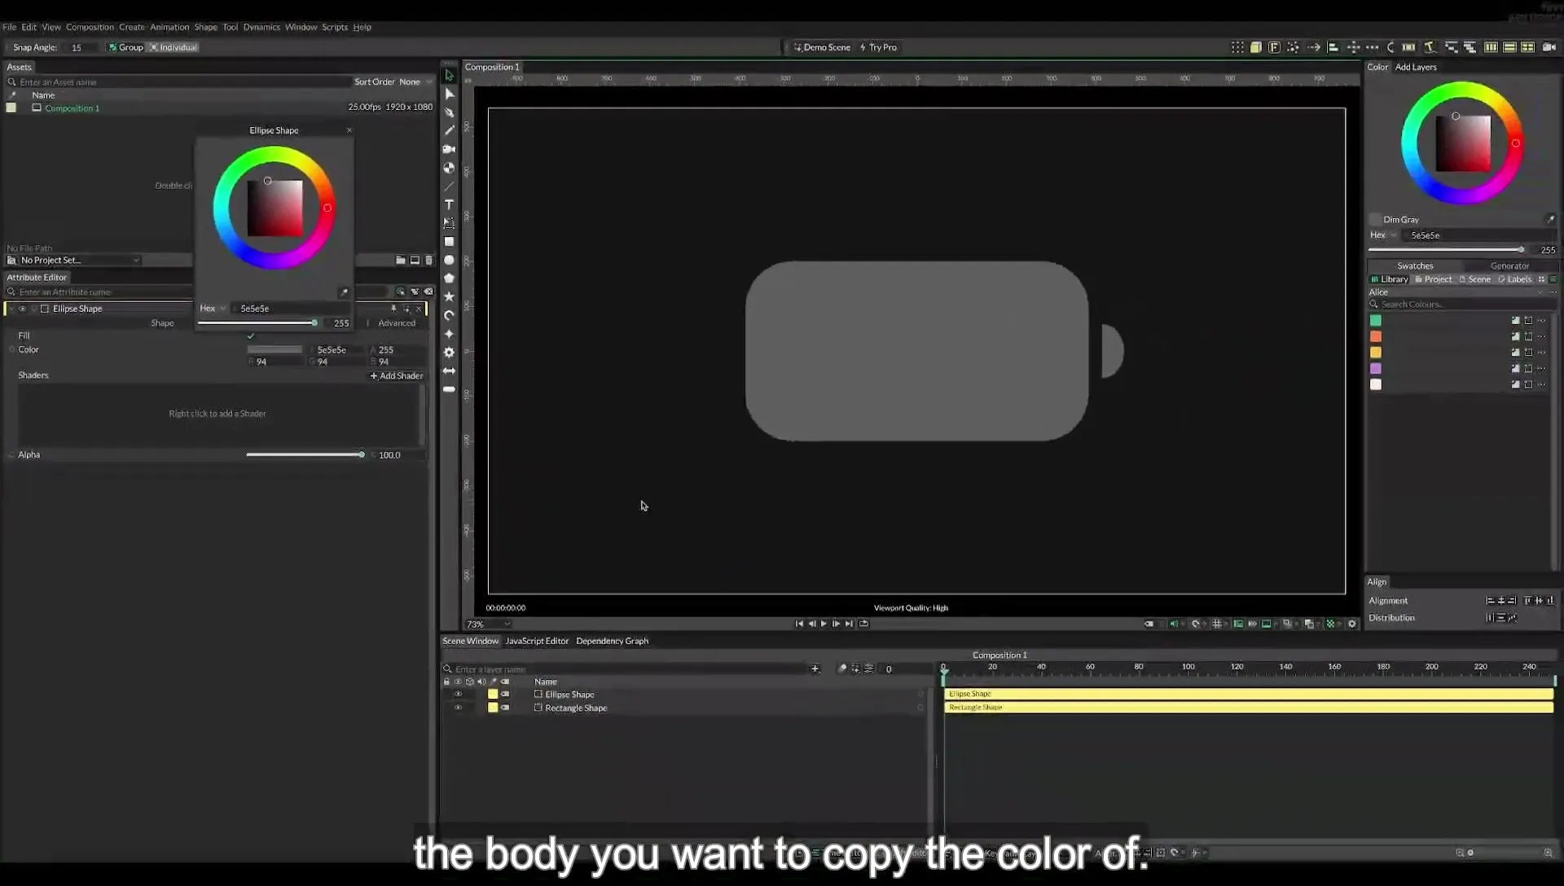Open Hex dropdown in Ellipse Shape popup
Viewport: 1564px width, 886px height.
pos(213,309)
